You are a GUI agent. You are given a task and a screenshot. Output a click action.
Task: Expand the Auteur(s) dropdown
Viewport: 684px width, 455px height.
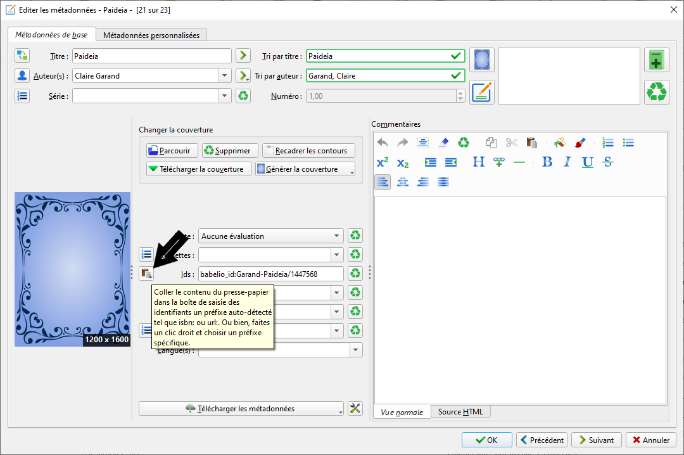coord(224,75)
